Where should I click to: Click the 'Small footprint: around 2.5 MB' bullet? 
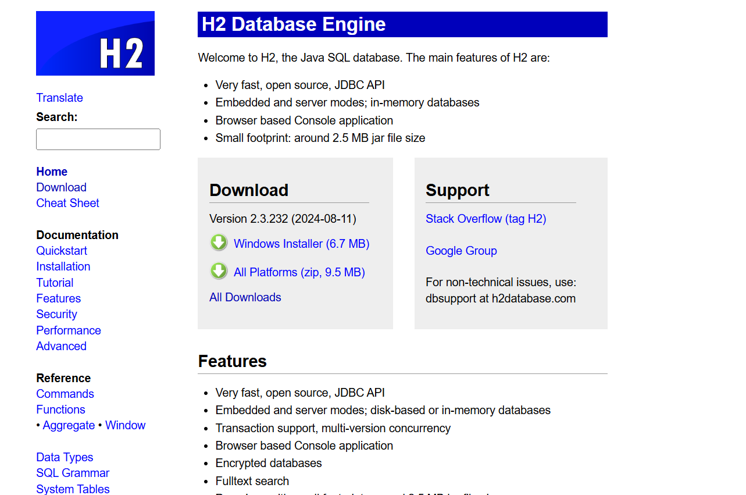tap(320, 138)
